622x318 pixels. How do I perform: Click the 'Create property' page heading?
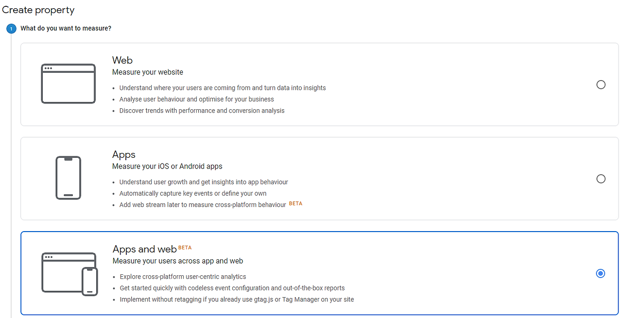click(x=38, y=10)
